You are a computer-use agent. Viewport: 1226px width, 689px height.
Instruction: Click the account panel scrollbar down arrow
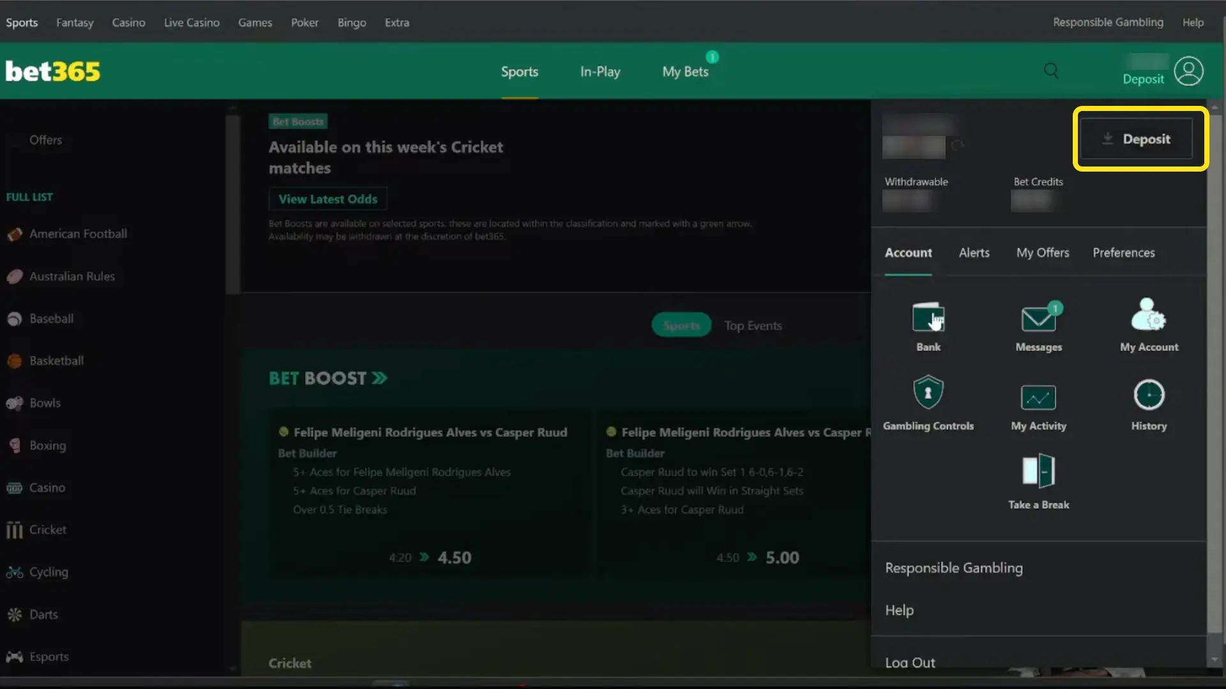pyautogui.click(x=1214, y=660)
